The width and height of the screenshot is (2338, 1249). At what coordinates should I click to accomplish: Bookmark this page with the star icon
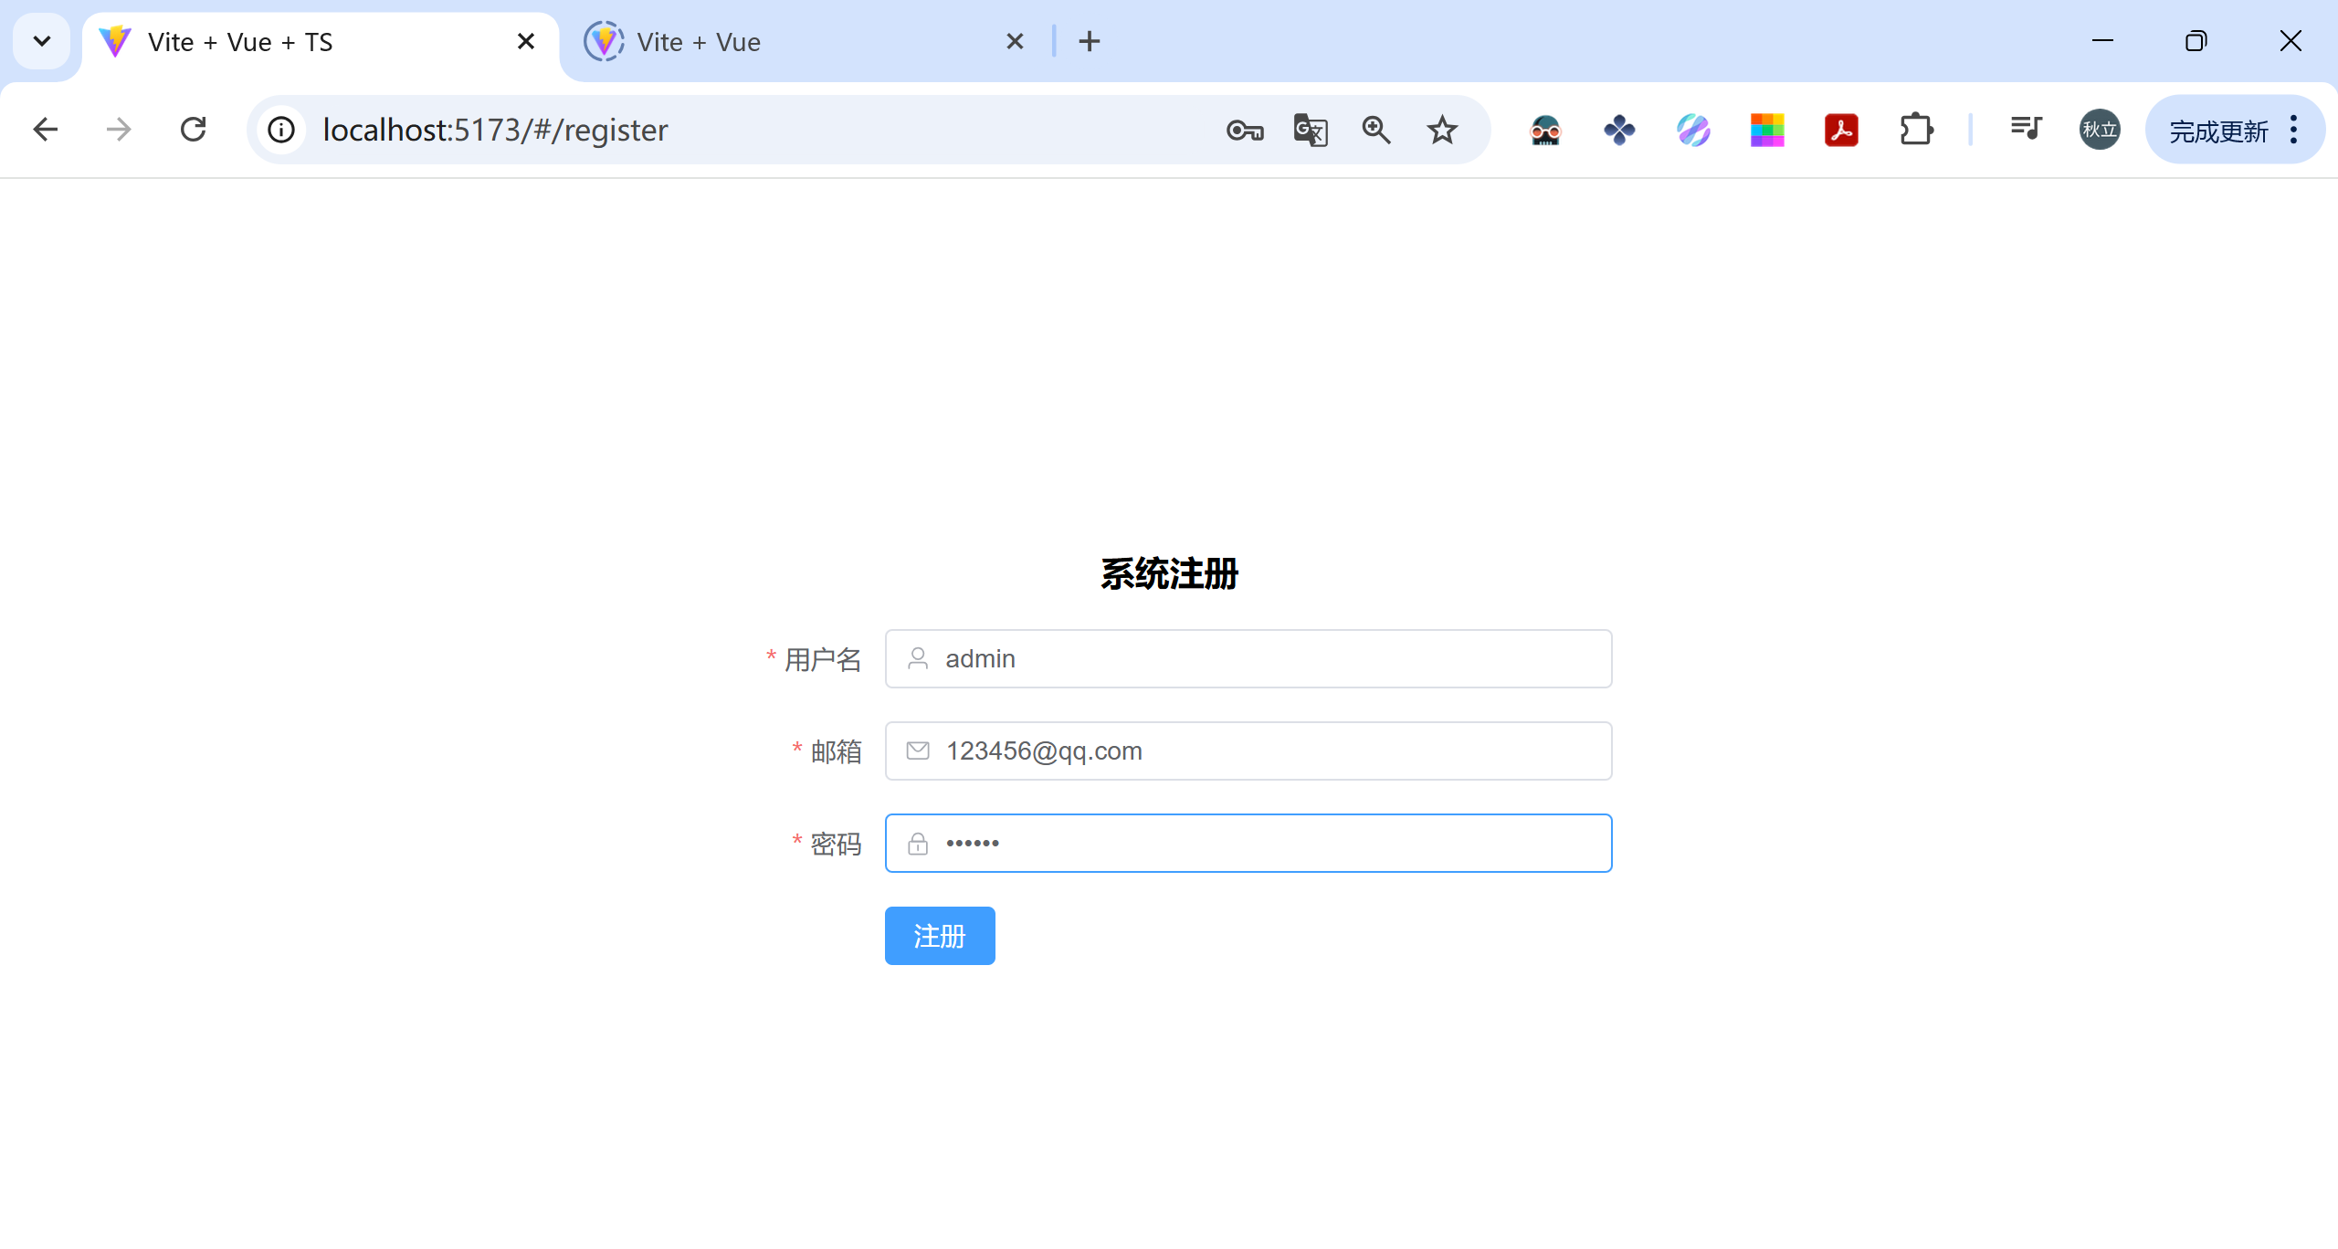click(x=1441, y=130)
